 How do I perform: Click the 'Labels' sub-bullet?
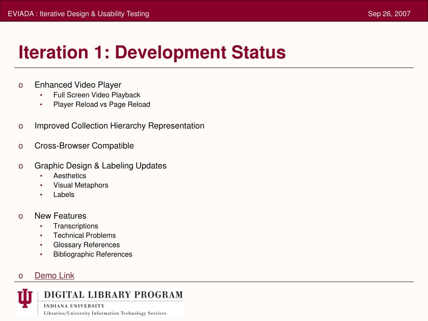tap(64, 195)
